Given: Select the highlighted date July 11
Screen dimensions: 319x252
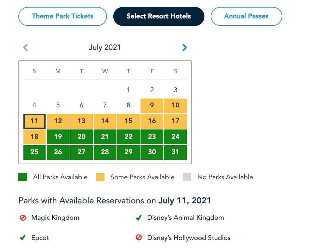Looking at the screenshot, I should [x=34, y=121].
